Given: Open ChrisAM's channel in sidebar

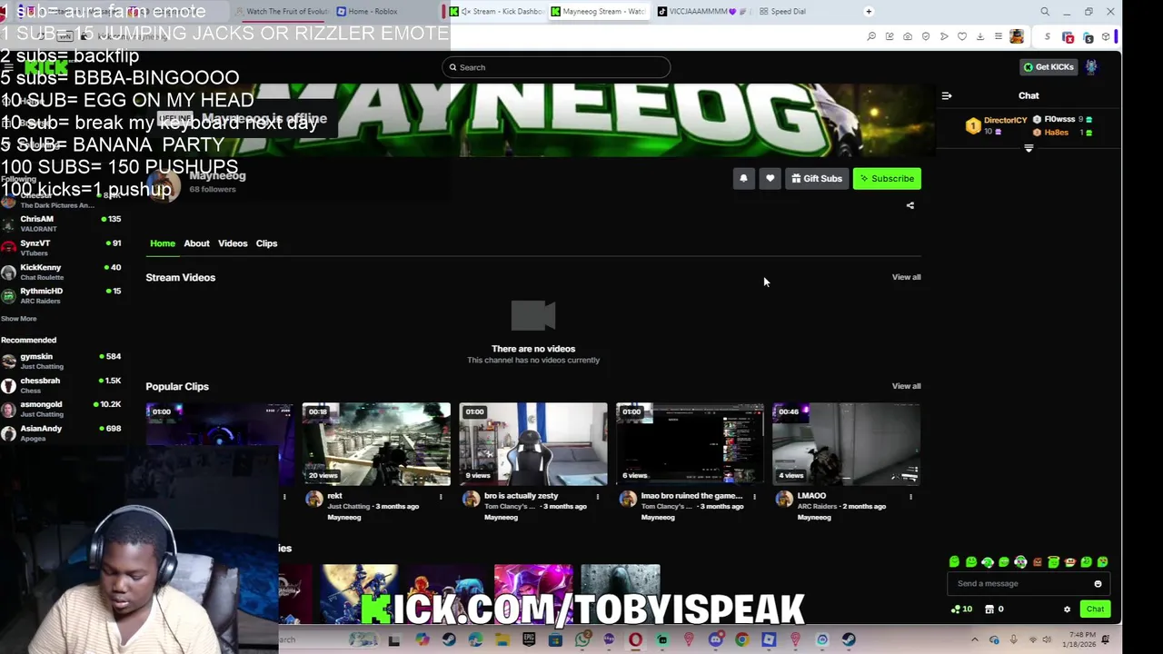Looking at the screenshot, I should [x=61, y=223].
